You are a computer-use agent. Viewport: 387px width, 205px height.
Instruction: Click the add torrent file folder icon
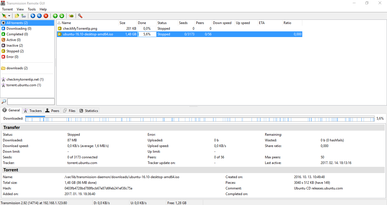pos(17,16)
